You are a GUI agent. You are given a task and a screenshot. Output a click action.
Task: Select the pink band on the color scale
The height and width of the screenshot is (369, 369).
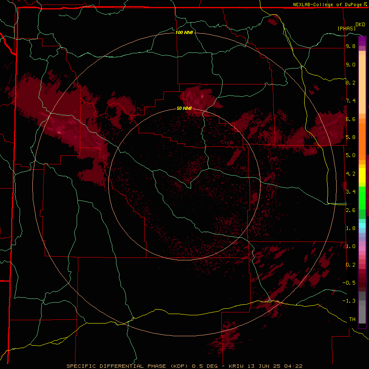point(362,248)
